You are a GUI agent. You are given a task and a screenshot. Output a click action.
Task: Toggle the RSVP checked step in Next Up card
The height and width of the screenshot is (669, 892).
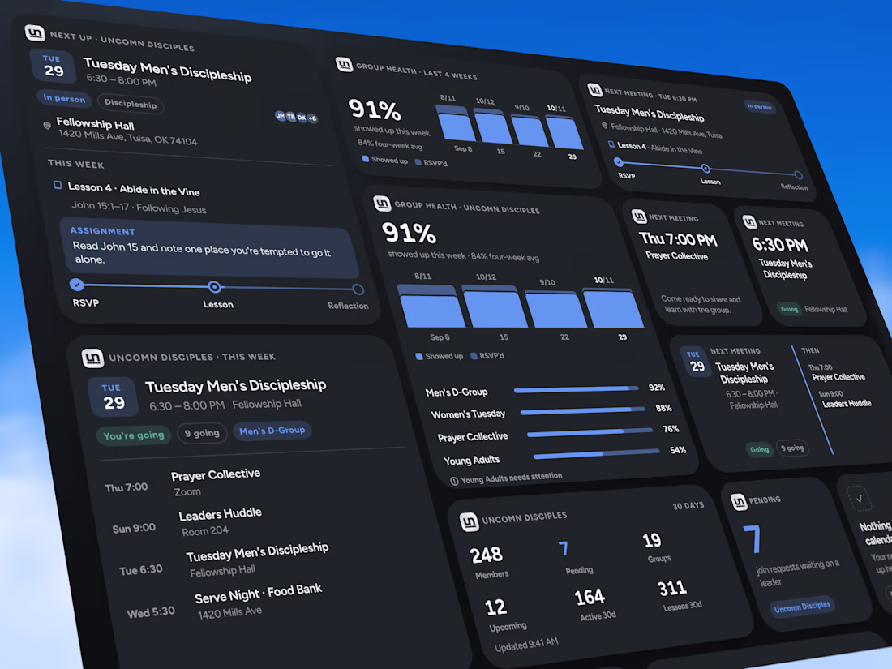point(77,285)
